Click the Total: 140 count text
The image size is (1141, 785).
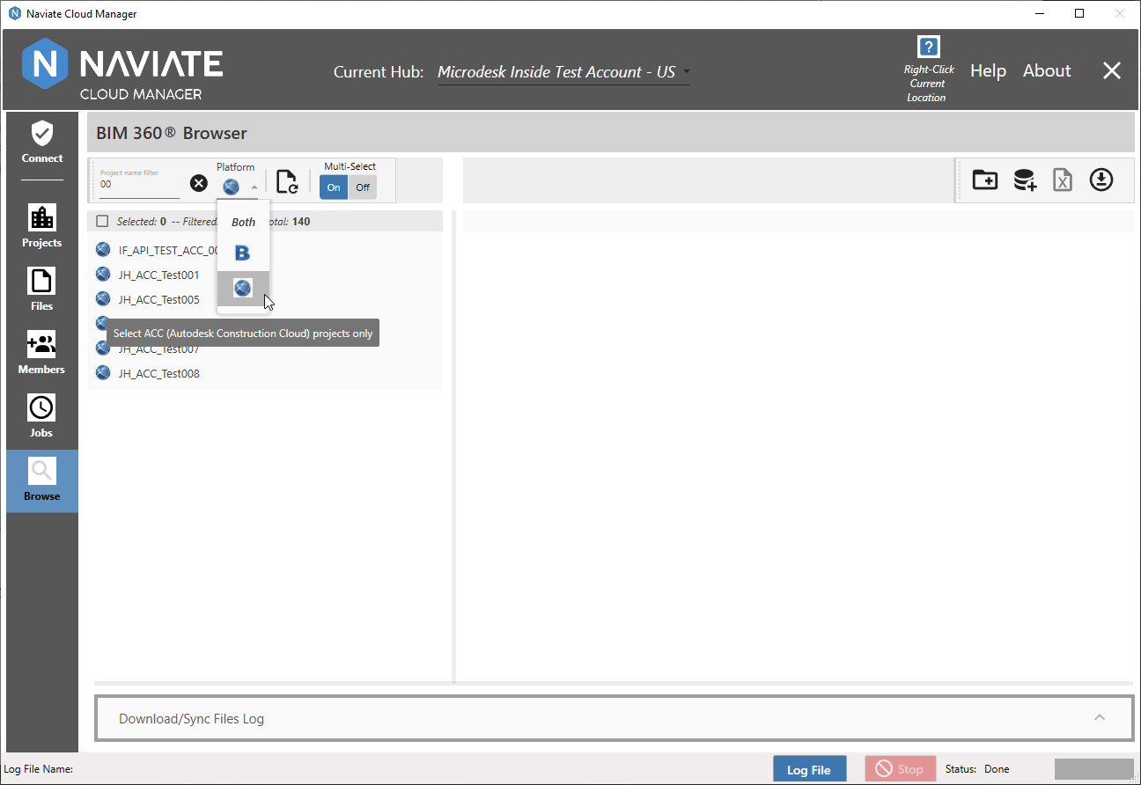coord(291,222)
